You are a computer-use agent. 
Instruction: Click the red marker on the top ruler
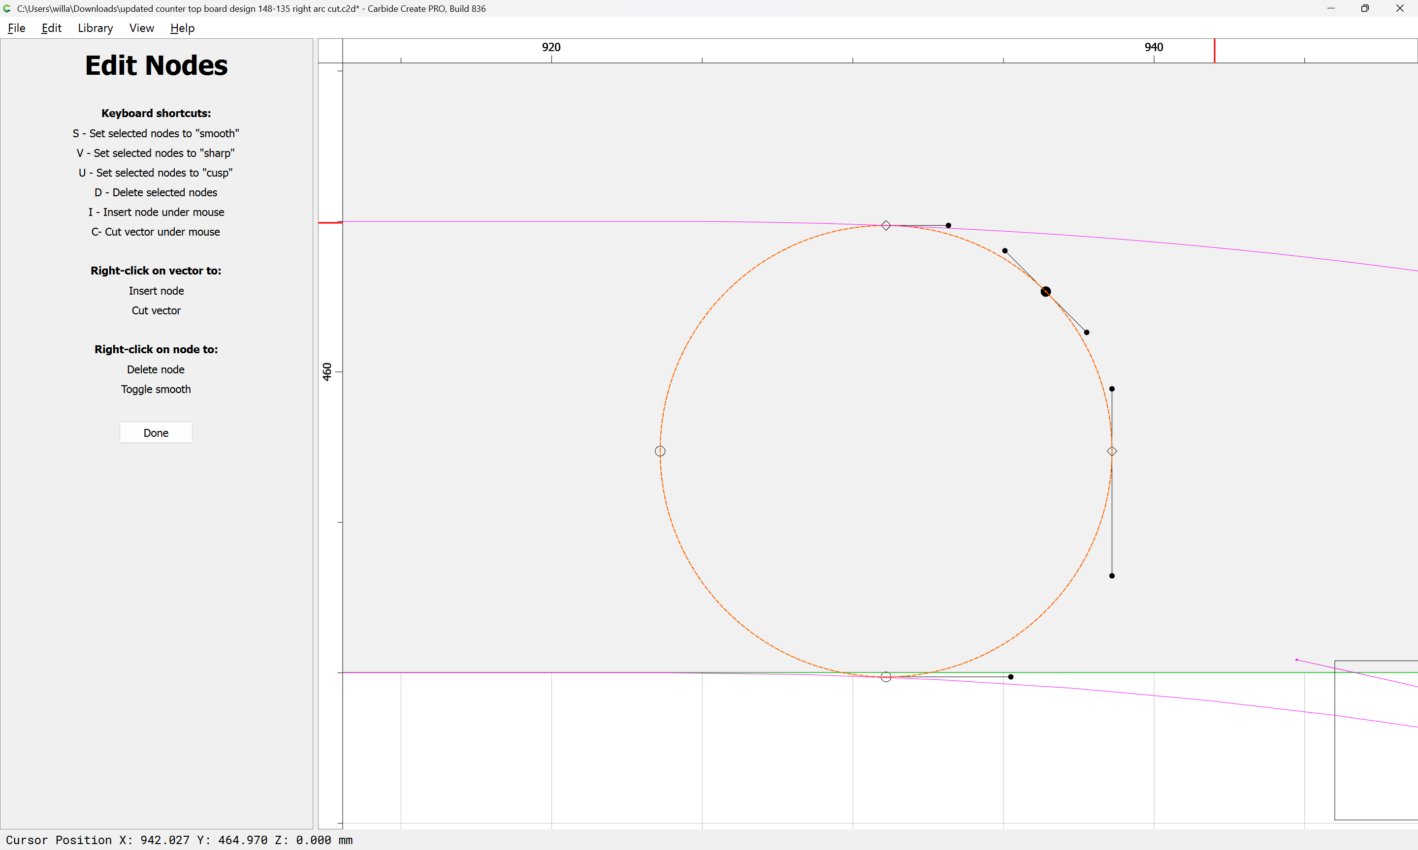1214,51
